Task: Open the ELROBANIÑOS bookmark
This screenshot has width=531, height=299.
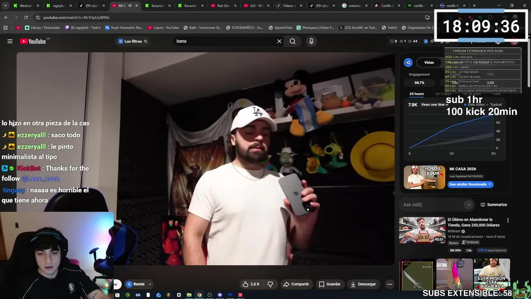Action: [x=244, y=28]
